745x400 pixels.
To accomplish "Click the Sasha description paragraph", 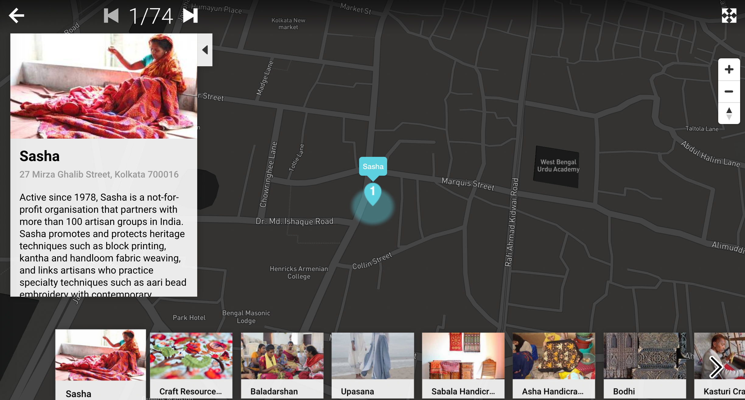I will (x=103, y=244).
